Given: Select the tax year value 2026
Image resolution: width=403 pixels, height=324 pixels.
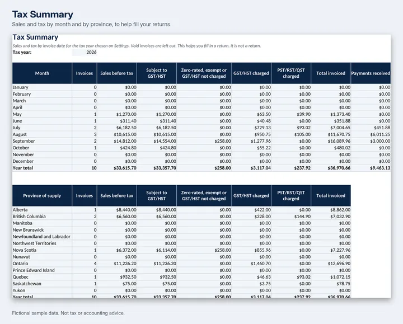Looking at the screenshot, I should click(x=85, y=53).
